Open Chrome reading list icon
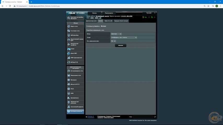 click(213, 6)
